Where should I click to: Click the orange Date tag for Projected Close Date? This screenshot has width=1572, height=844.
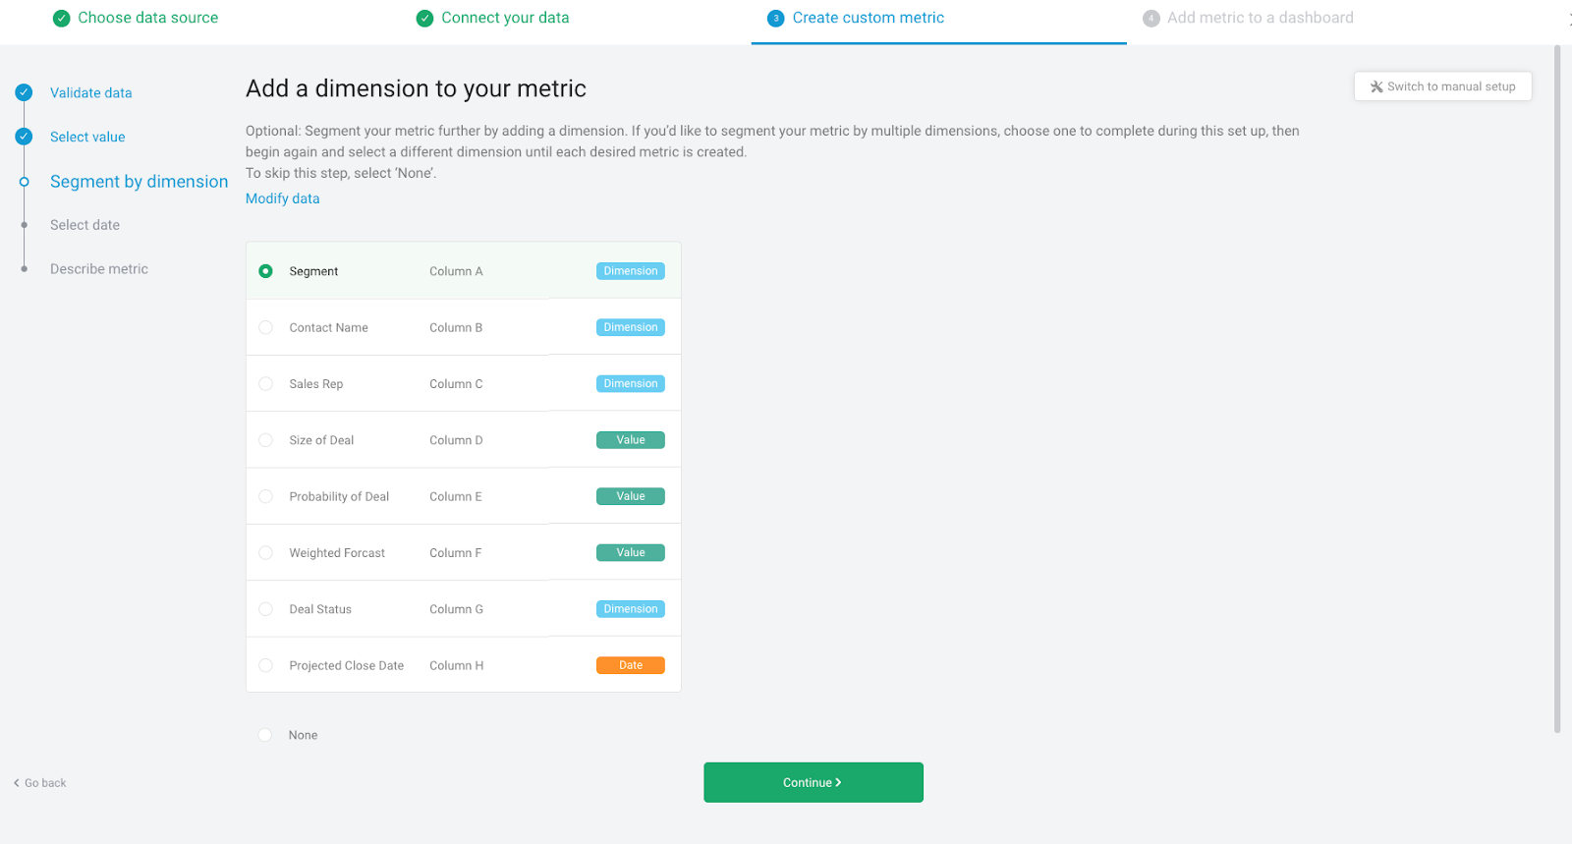[x=630, y=665]
